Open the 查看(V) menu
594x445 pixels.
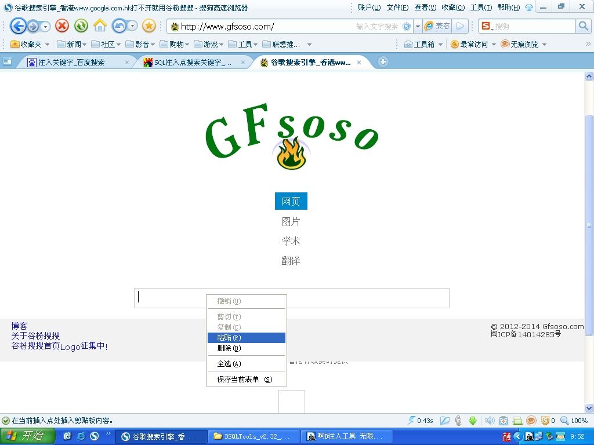click(425, 7)
